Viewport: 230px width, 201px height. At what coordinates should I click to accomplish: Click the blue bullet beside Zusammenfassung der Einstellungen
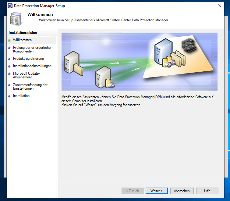click(x=9, y=85)
